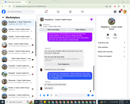
Task: Open Windows Start menu
Action: [2, 102]
